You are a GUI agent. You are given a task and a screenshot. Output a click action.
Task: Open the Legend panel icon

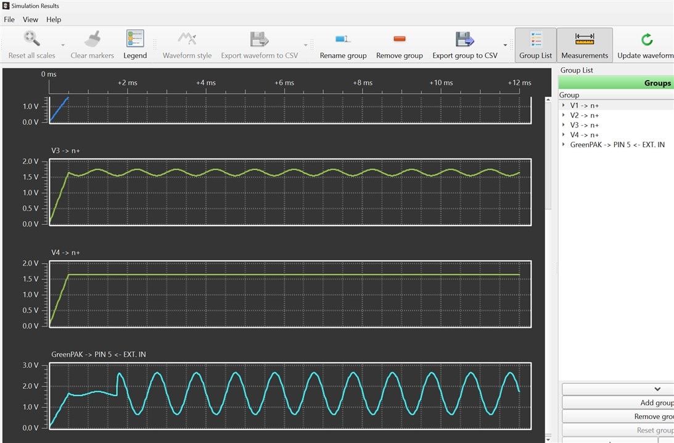[135, 39]
